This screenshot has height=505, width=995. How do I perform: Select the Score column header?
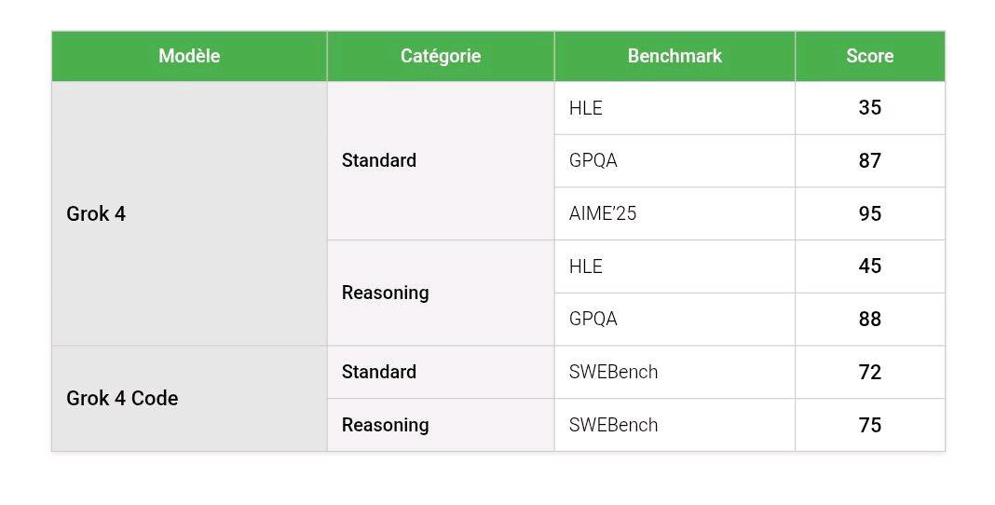[869, 56]
